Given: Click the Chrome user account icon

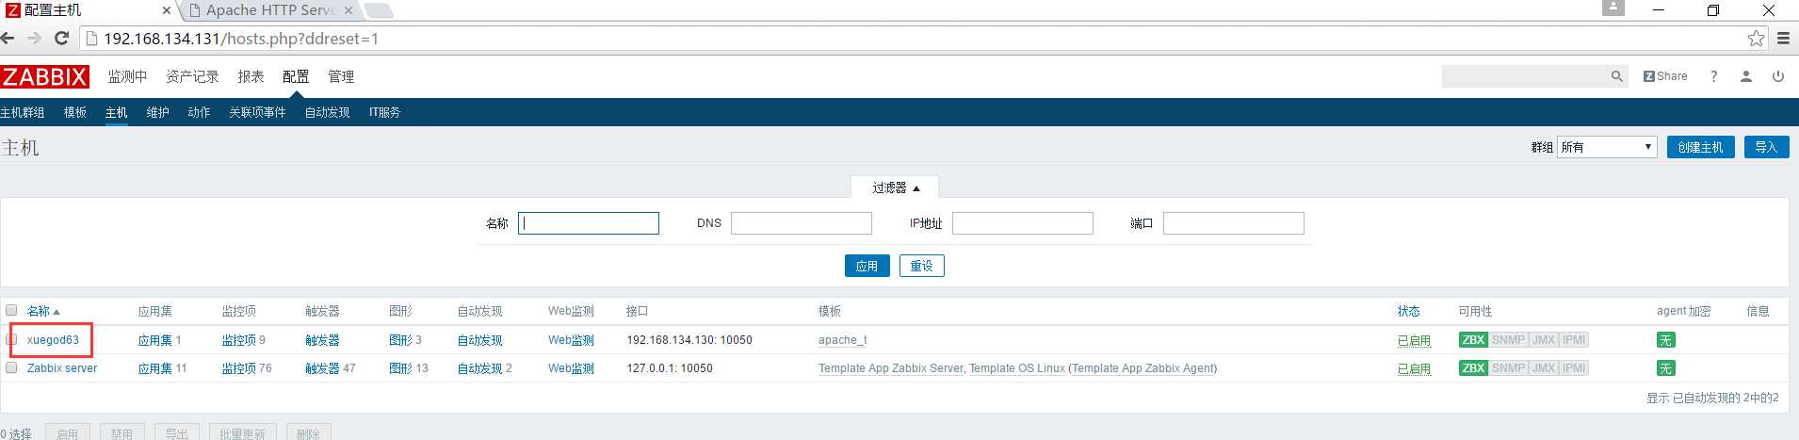Looking at the screenshot, I should [x=1613, y=8].
